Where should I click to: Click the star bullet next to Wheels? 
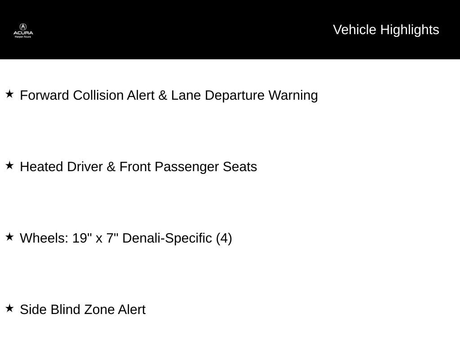[9, 236]
